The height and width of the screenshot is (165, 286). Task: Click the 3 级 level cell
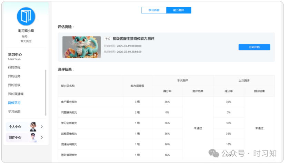point(137,102)
